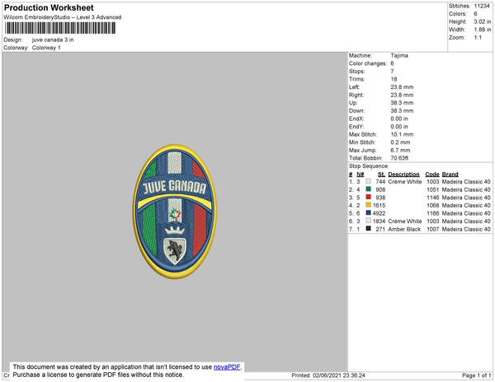495x382 pixels.
Task: Select stitch count '271' in stop 7
Action: coord(380,229)
